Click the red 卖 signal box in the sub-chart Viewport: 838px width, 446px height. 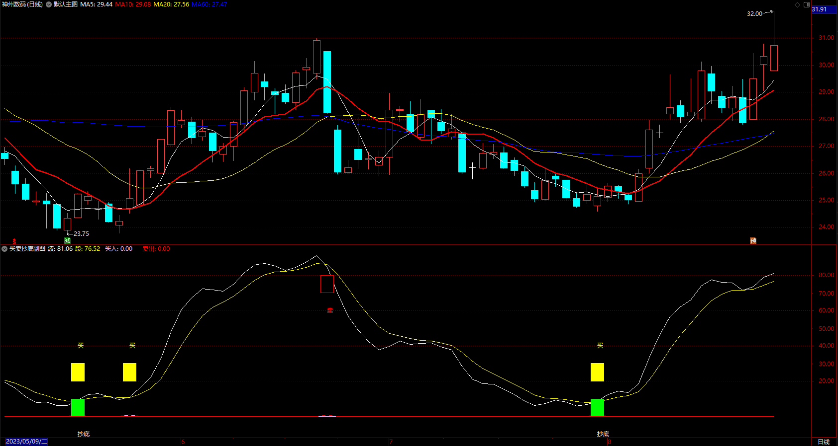pos(327,284)
